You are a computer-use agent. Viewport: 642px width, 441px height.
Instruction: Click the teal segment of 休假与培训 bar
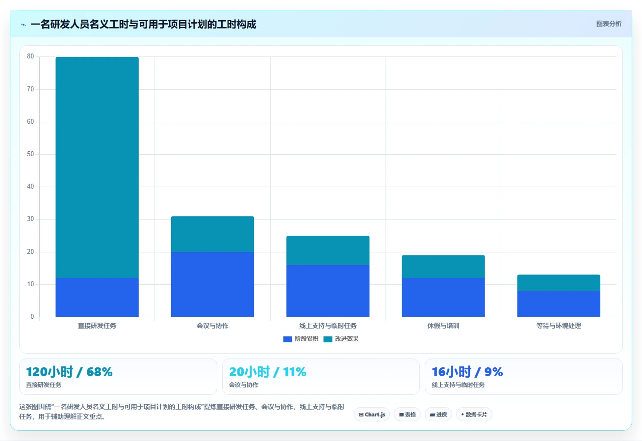tap(443, 266)
